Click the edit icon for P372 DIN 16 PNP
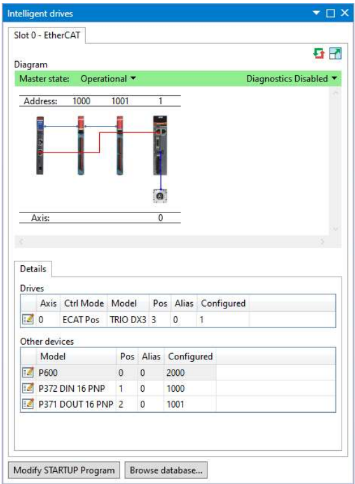The image size is (355, 484). (28, 388)
